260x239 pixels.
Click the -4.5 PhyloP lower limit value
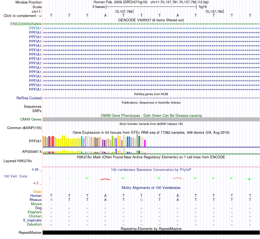pos(36,183)
